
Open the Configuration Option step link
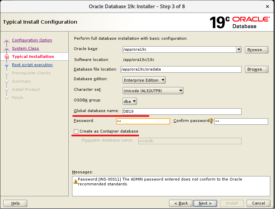coord(32,40)
